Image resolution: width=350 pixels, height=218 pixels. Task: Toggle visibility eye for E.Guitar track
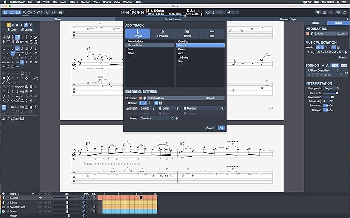pyautogui.click(x=40, y=197)
